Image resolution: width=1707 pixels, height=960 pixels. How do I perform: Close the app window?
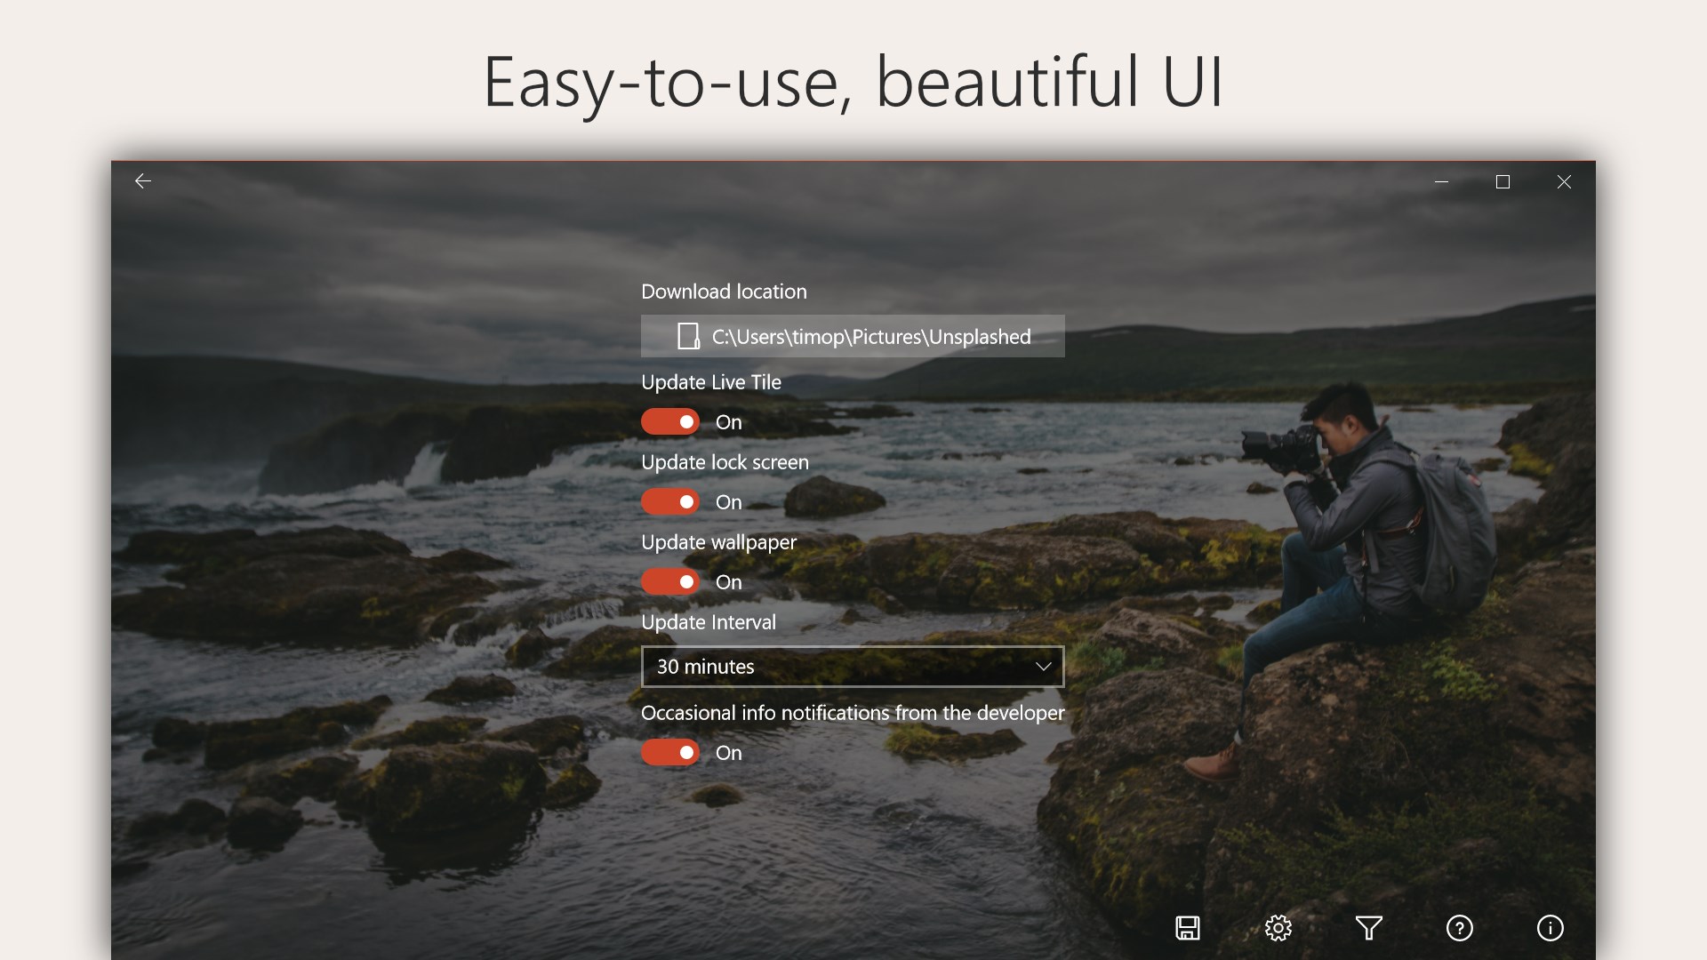pyautogui.click(x=1564, y=181)
